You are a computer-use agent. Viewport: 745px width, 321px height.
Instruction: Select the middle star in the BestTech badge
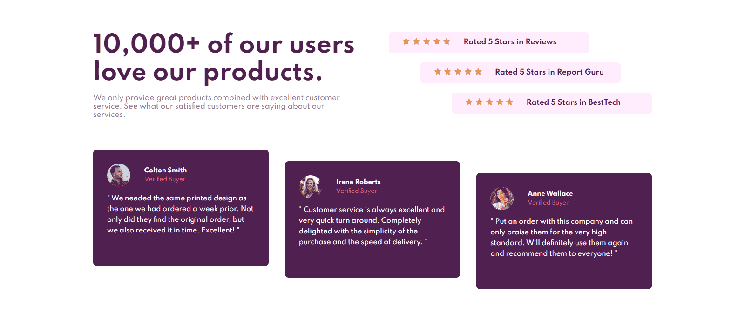(x=489, y=102)
